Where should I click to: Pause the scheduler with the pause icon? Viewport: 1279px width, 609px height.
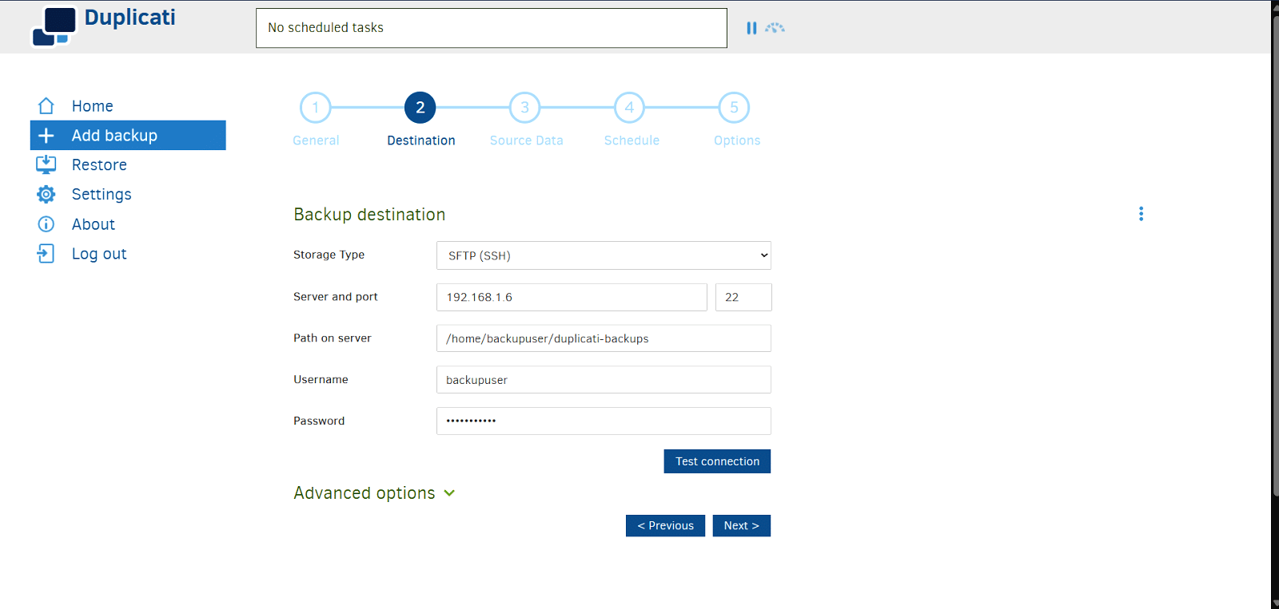click(x=751, y=28)
